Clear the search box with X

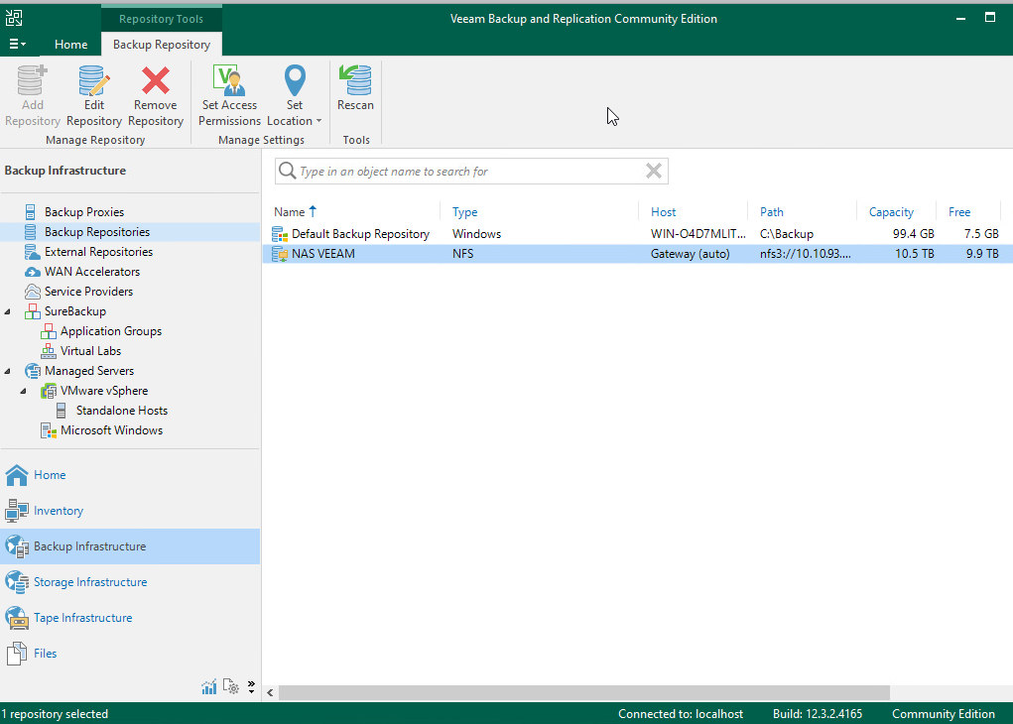click(x=654, y=171)
